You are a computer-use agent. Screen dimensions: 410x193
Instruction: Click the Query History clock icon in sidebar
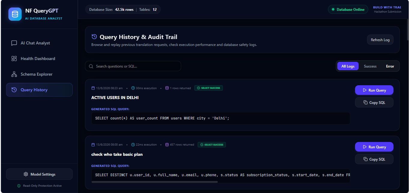point(14,90)
